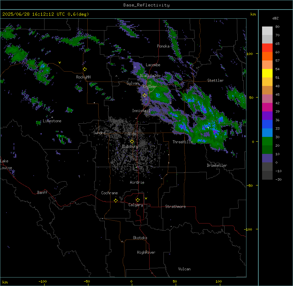
Task: Click the Drumheller label
Action: pos(217,165)
